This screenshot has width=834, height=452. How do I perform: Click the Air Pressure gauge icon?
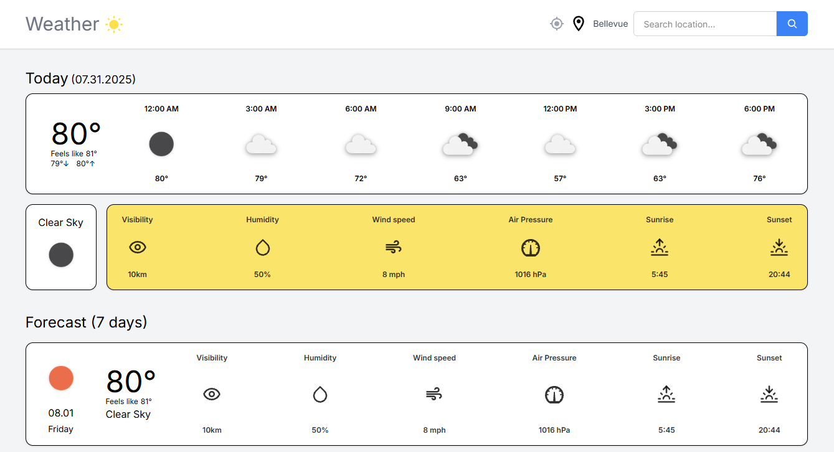click(x=530, y=247)
